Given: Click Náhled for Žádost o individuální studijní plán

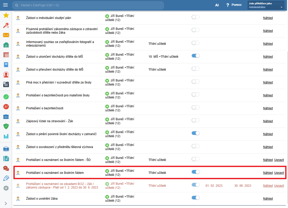Looking at the screenshot, I should click(x=268, y=18).
